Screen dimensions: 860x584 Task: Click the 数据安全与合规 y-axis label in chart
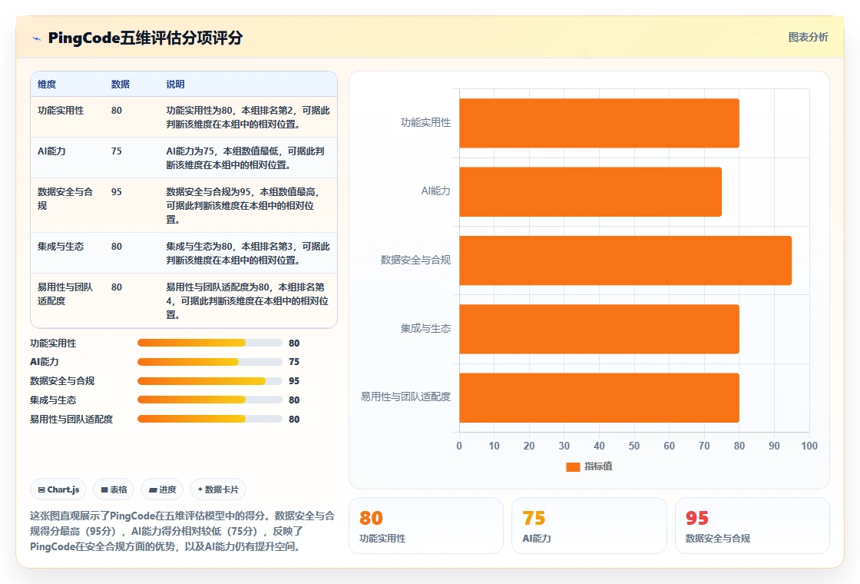click(x=415, y=260)
